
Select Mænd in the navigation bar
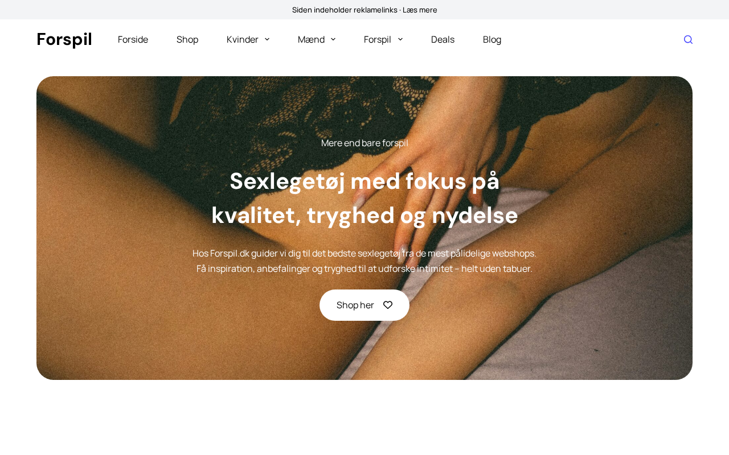[x=311, y=39]
